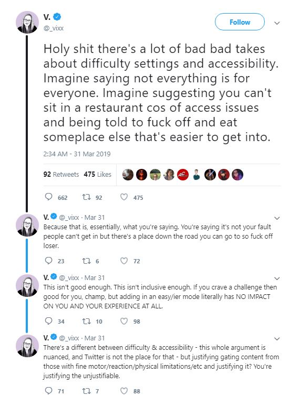
Task: Follow the @_vixx account
Action: pos(240,22)
